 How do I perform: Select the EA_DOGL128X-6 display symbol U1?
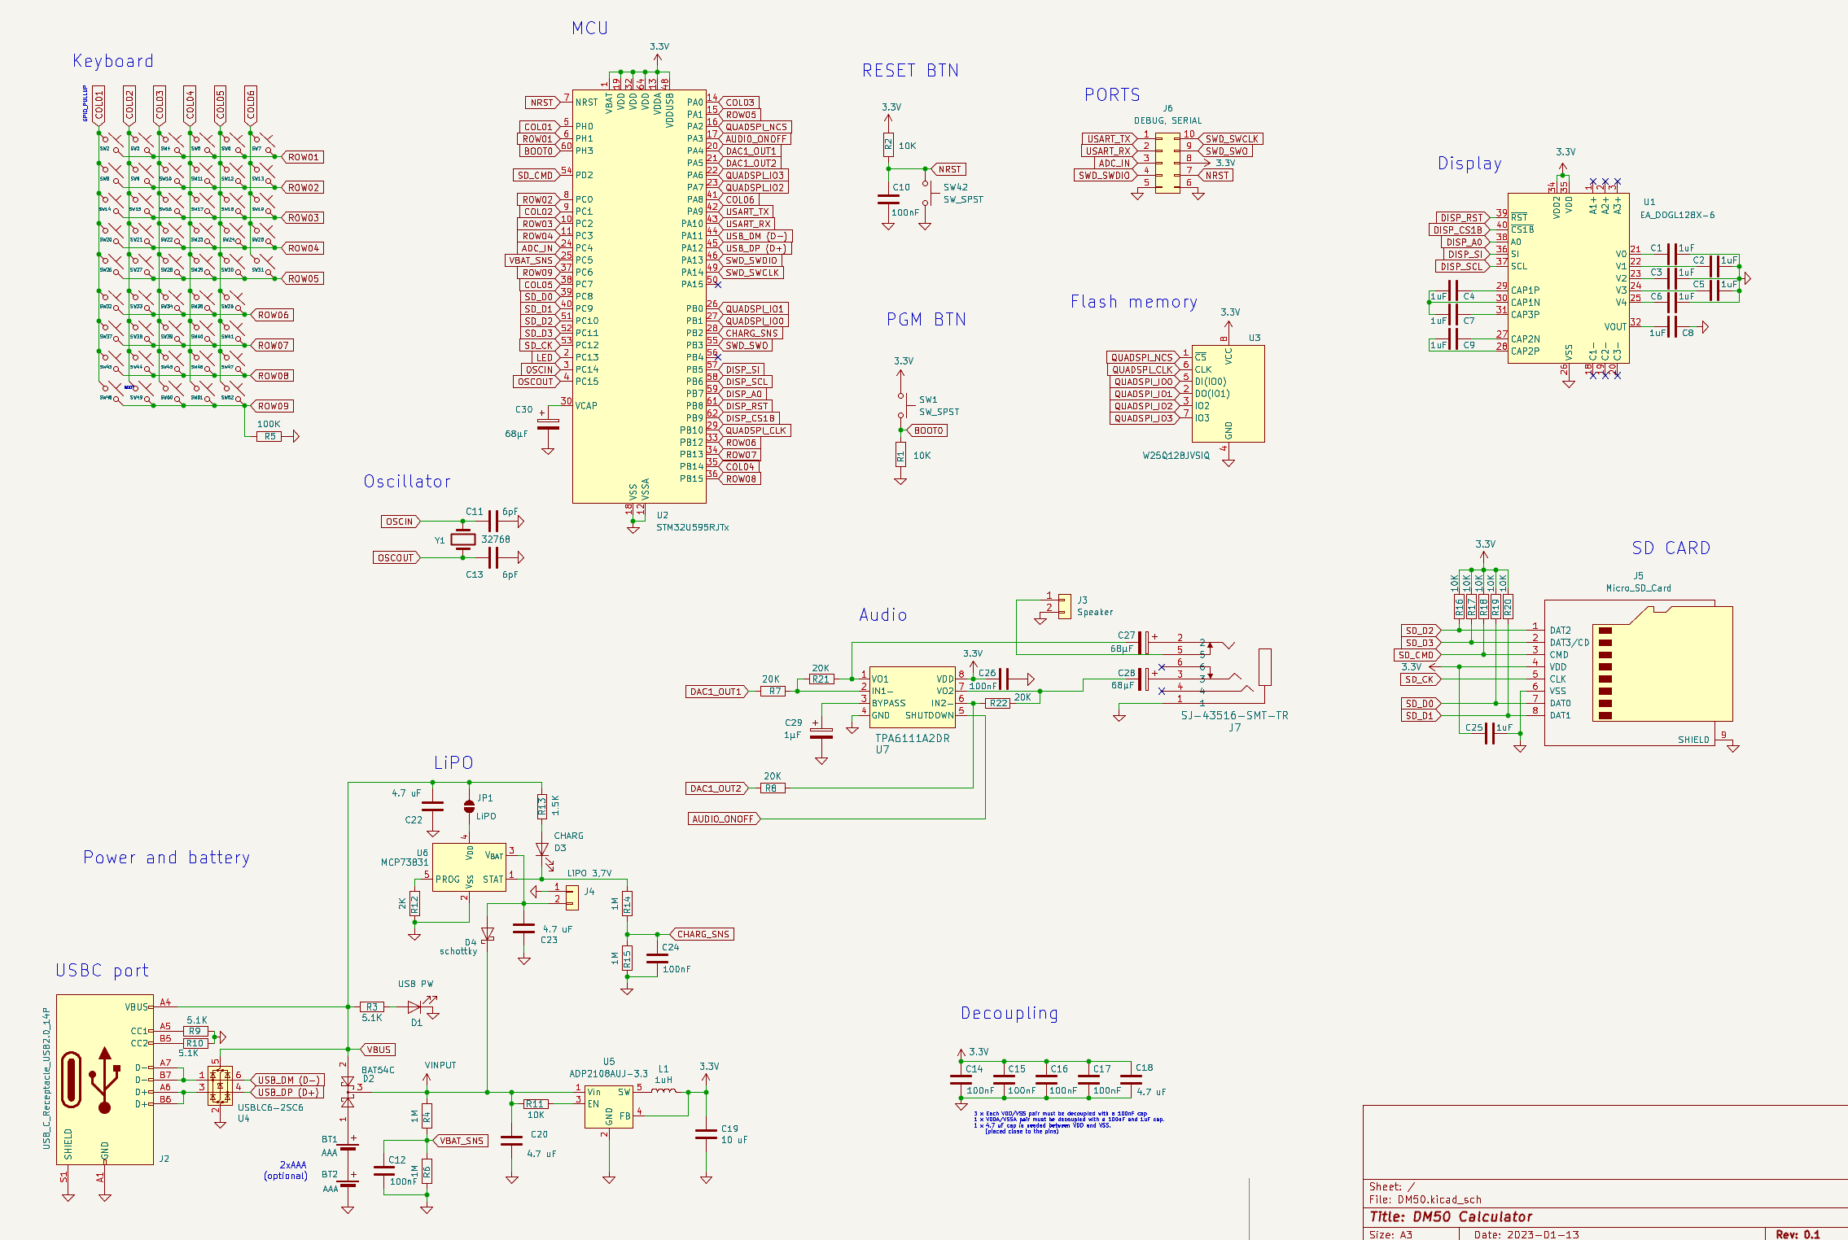(1567, 277)
